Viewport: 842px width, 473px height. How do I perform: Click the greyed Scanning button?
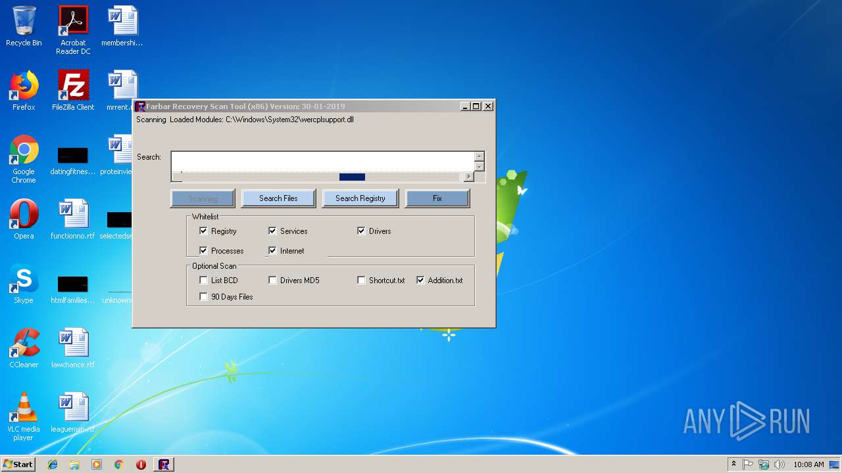point(203,198)
